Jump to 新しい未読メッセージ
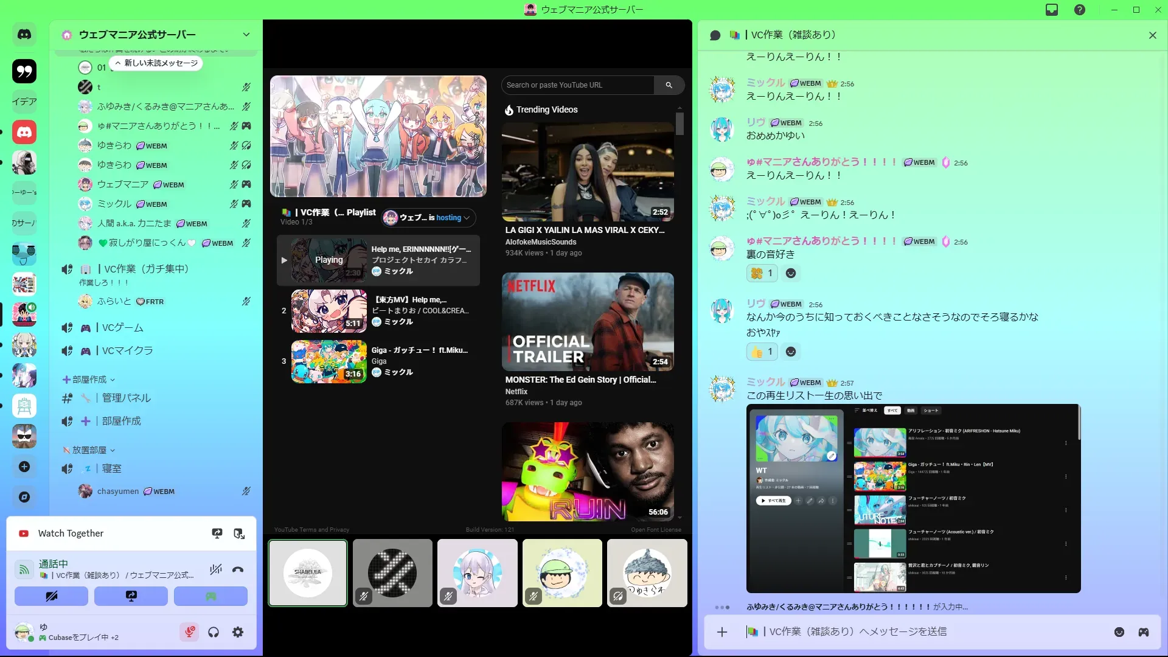The image size is (1168, 657). [157, 63]
